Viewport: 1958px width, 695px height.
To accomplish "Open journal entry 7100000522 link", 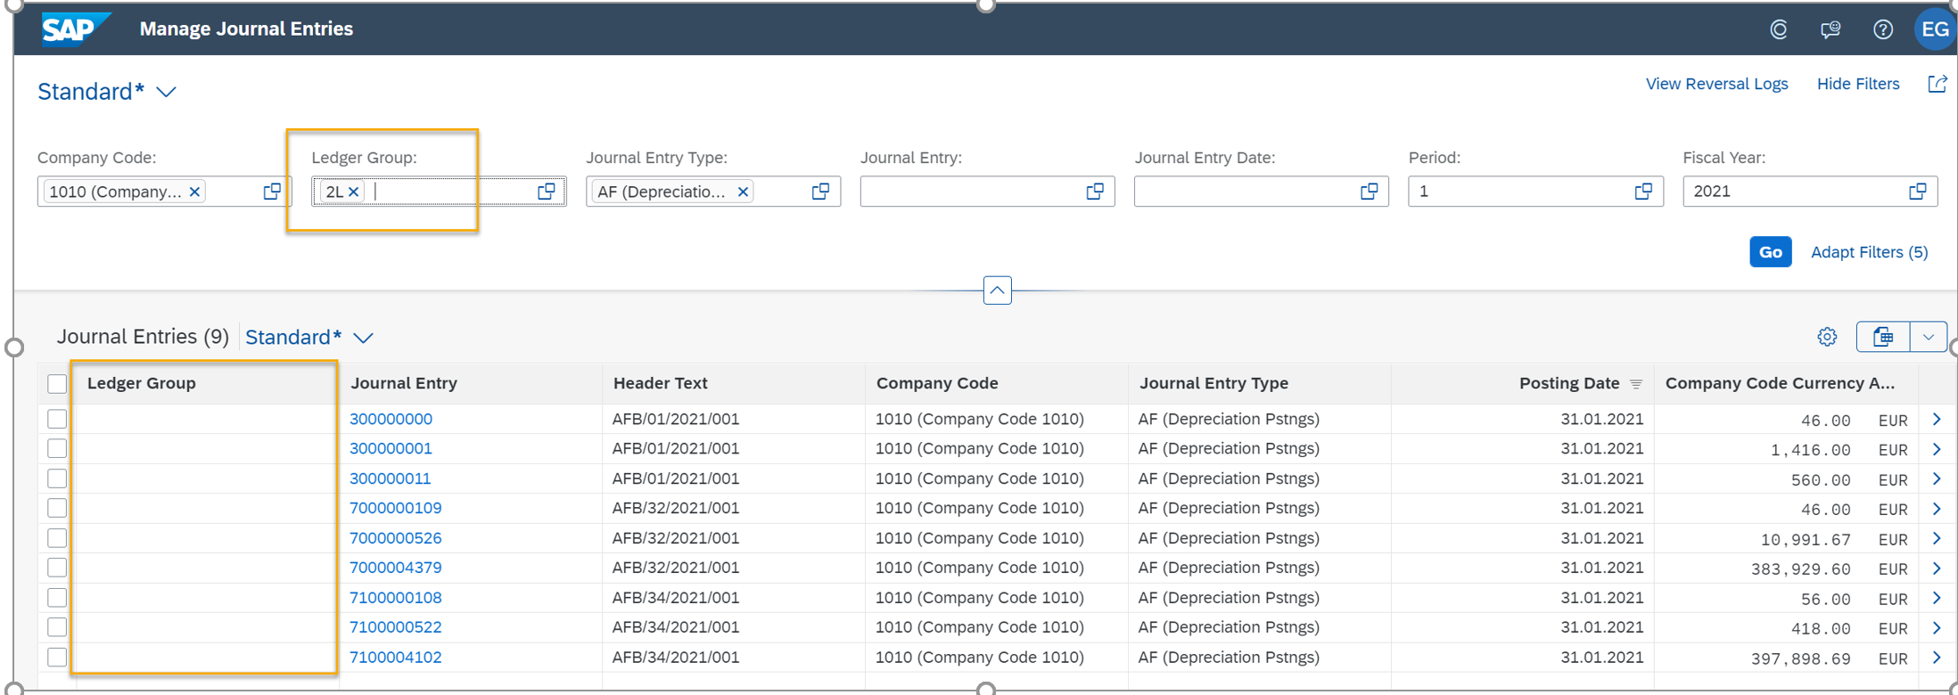I will (395, 627).
